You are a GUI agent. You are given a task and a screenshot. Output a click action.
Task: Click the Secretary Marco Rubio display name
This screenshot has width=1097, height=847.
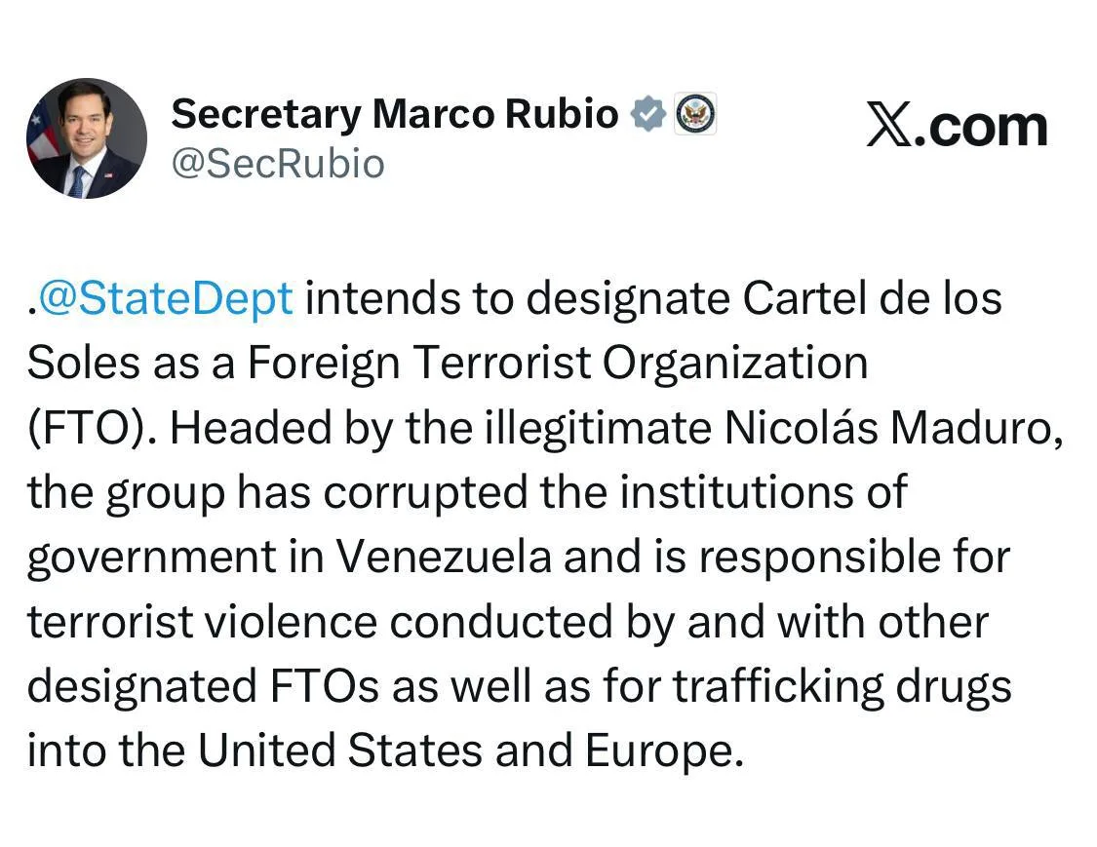pyautogui.click(x=395, y=115)
